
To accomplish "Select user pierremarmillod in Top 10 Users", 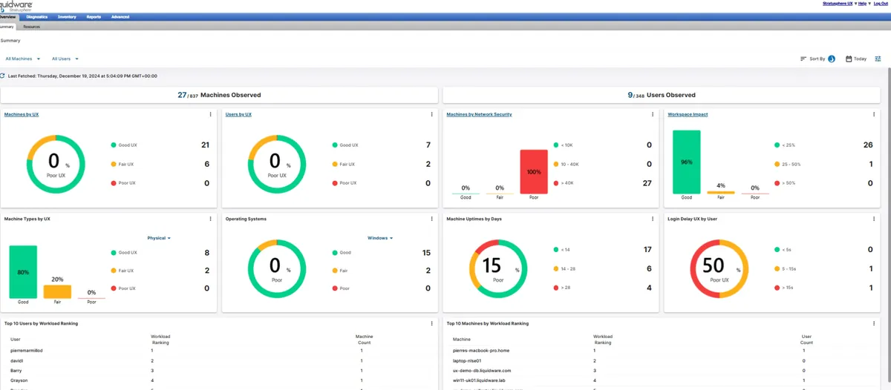I will coord(28,350).
